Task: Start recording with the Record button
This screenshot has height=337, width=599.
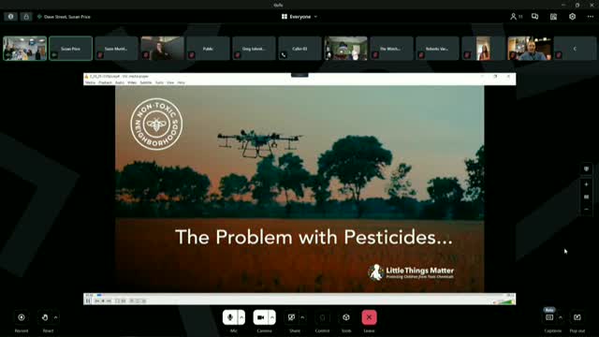Action: 22,317
